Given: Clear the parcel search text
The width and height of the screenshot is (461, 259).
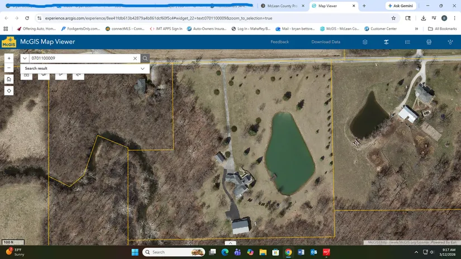Looking at the screenshot, I should (135, 58).
